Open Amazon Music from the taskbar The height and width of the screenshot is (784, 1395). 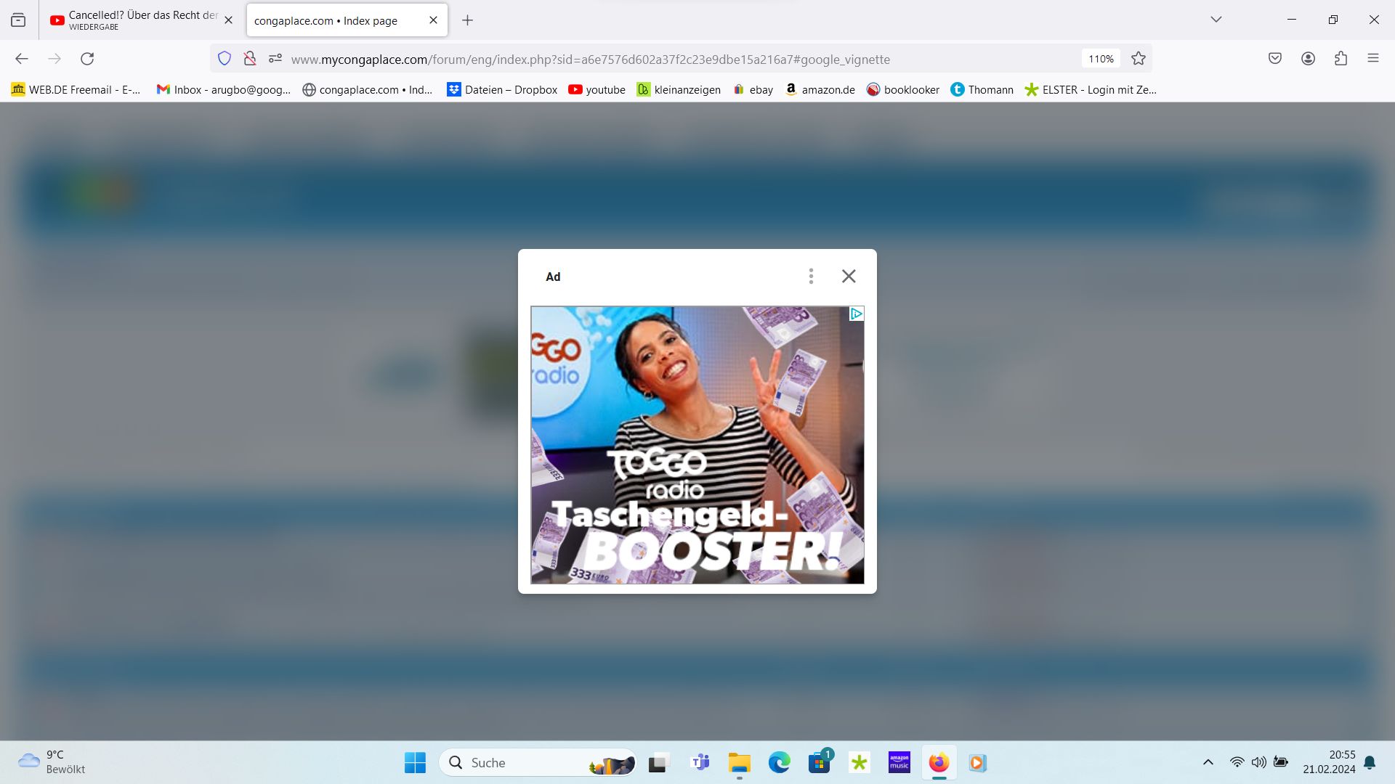(x=899, y=762)
